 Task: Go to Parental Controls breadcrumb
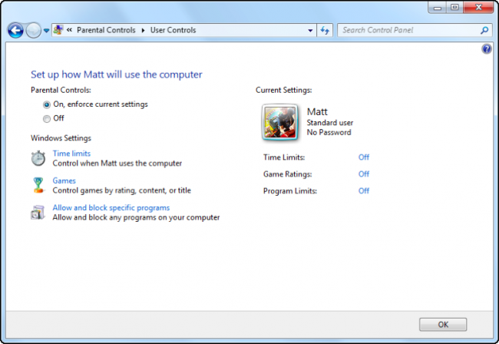(106, 30)
